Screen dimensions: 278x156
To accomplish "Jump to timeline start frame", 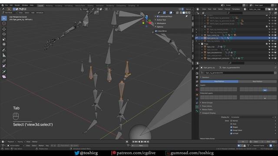I will [x=133, y=142].
